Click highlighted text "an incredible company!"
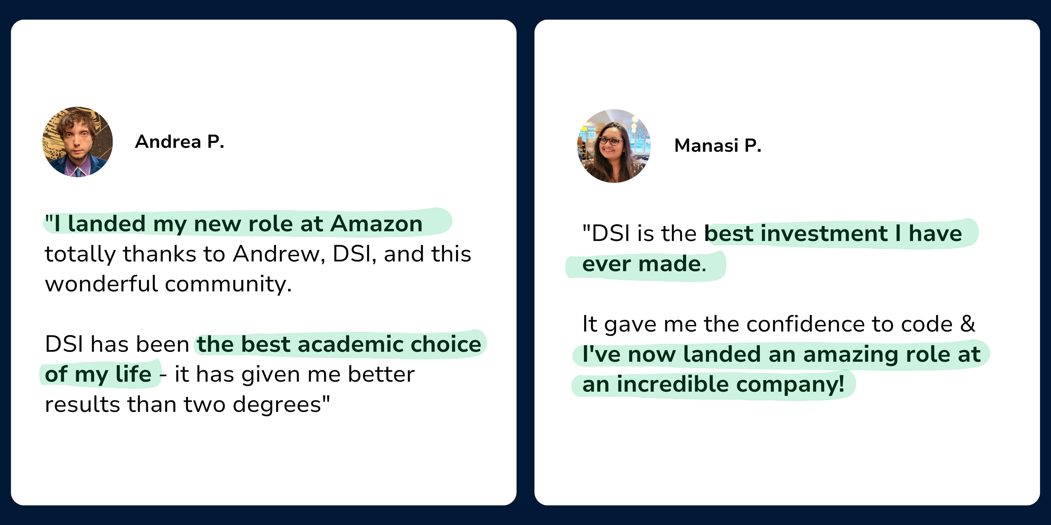Screen dimensions: 1051x525 coord(713,384)
